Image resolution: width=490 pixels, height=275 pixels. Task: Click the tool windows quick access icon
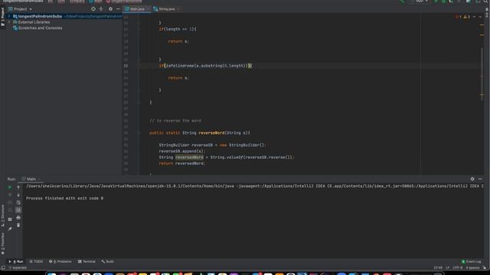tap(3, 267)
